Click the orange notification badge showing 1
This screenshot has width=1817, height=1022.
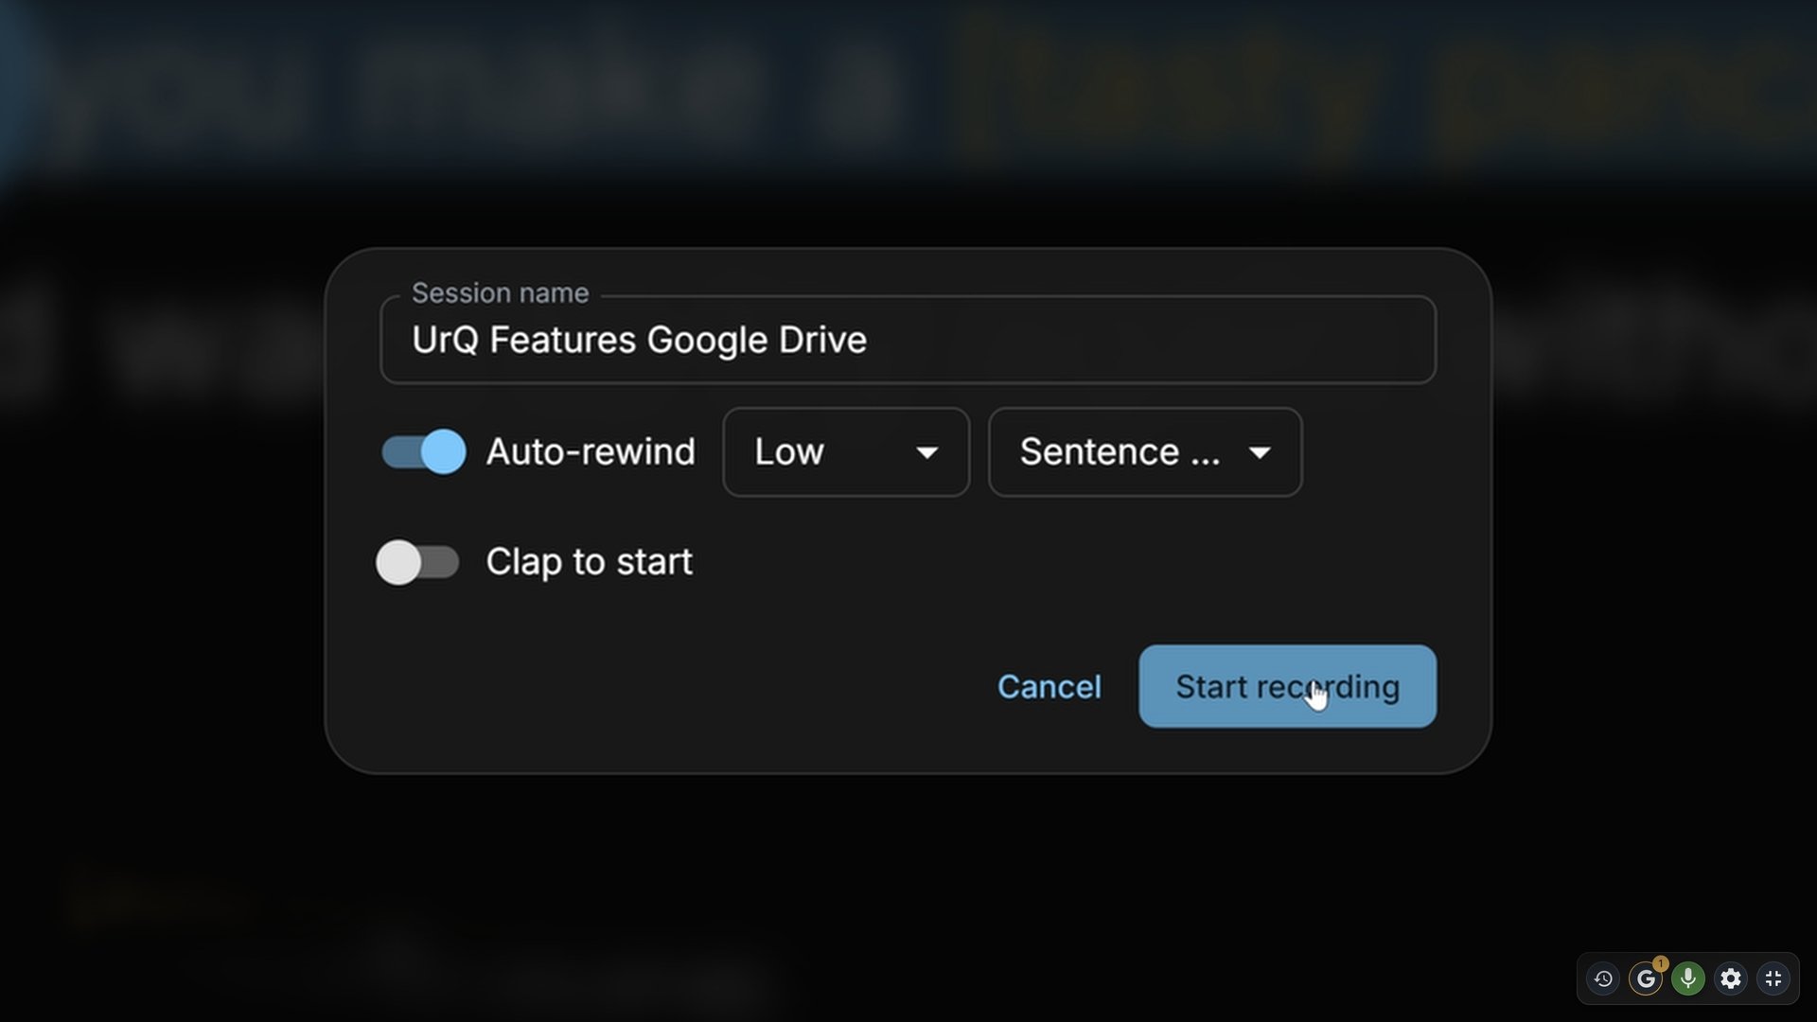coord(1661,963)
